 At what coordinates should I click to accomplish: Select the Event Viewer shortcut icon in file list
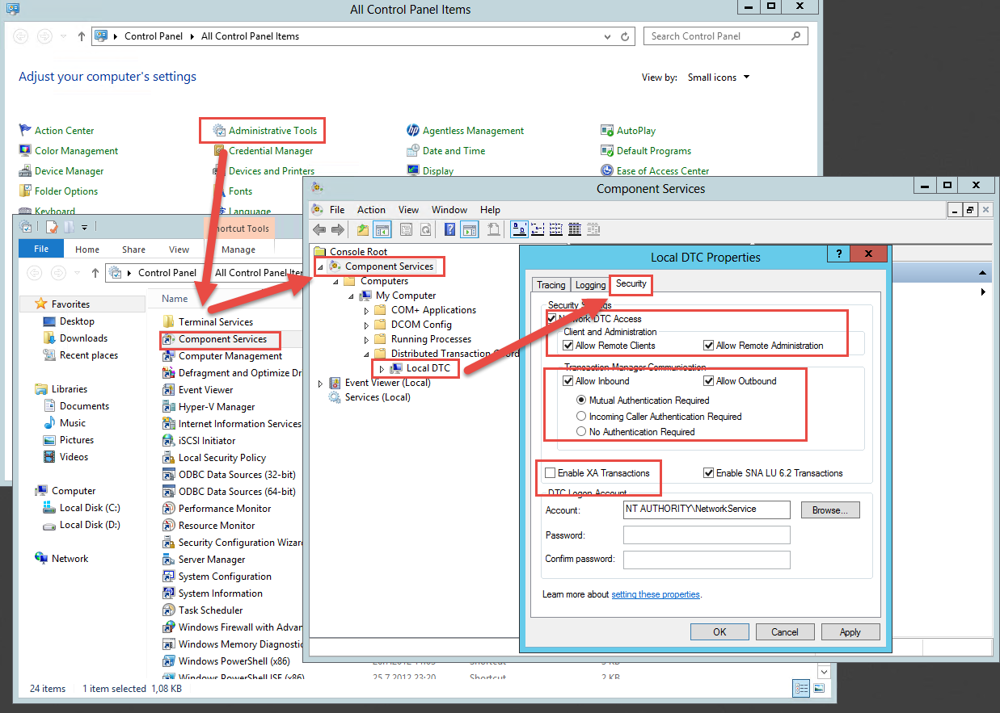(169, 390)
